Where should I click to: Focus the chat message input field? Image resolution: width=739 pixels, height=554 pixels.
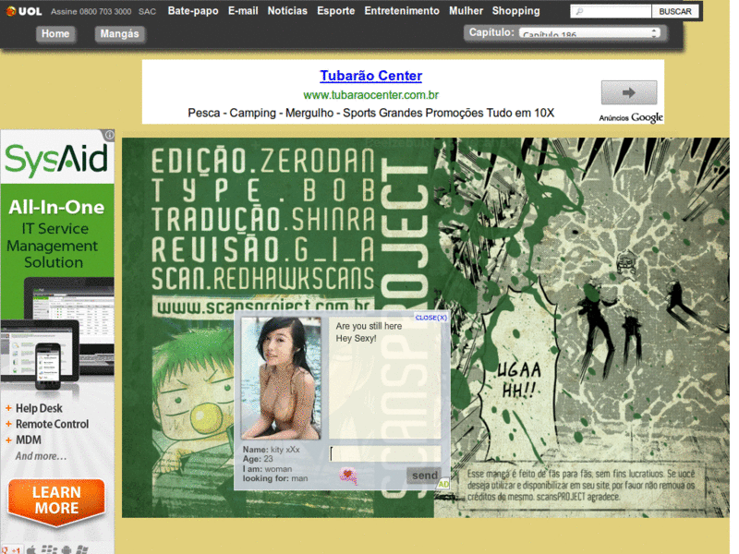(x=385, y=453)
